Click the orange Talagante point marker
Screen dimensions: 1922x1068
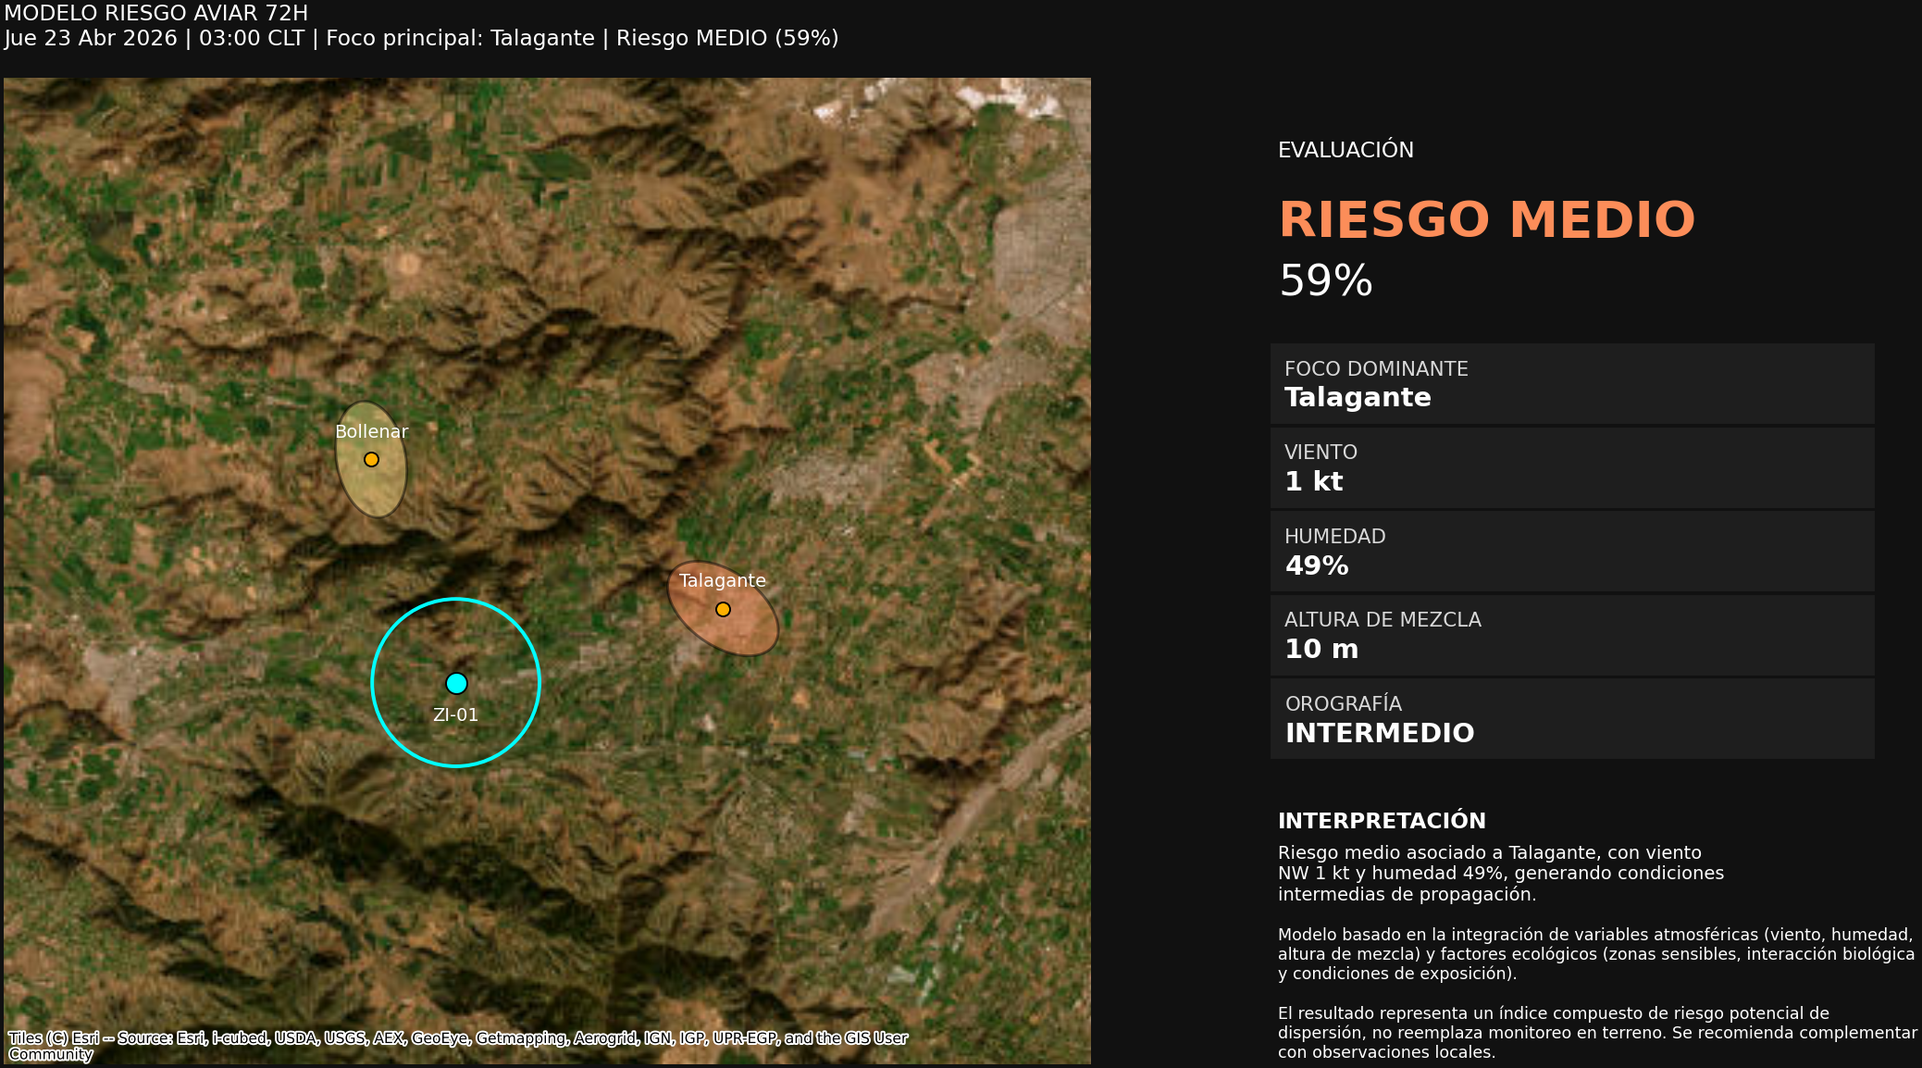(x=723, y=609)
